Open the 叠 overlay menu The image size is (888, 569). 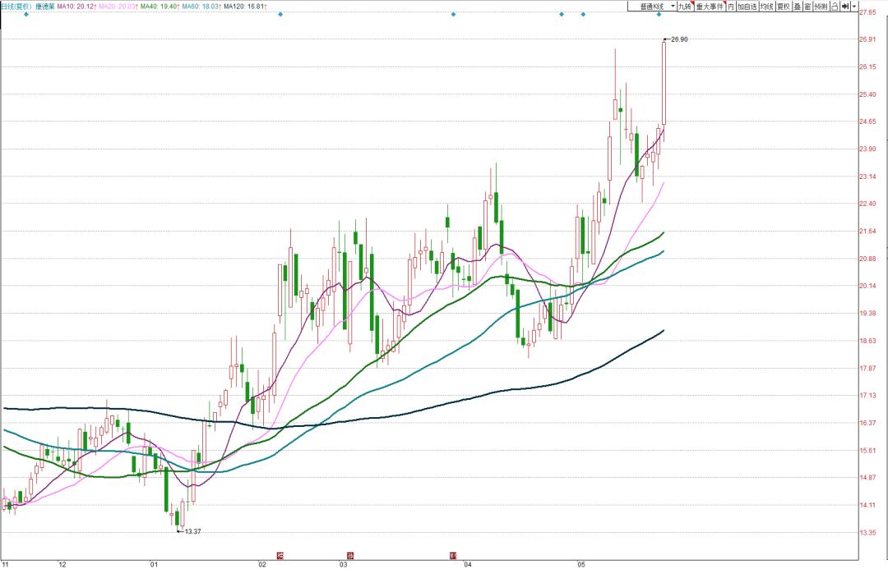[797, 4]
